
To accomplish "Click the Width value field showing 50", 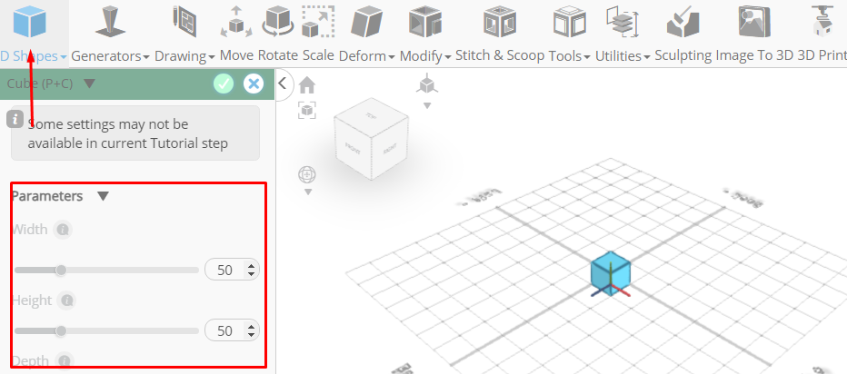I will [233, 270].
